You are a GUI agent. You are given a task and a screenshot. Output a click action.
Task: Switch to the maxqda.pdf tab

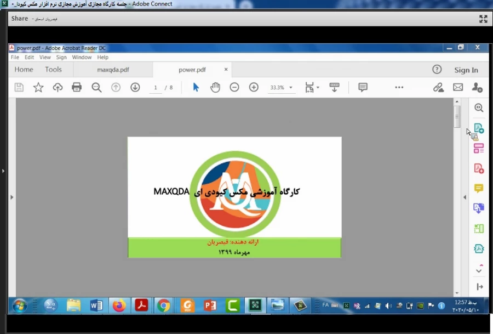tap(113, 70)
